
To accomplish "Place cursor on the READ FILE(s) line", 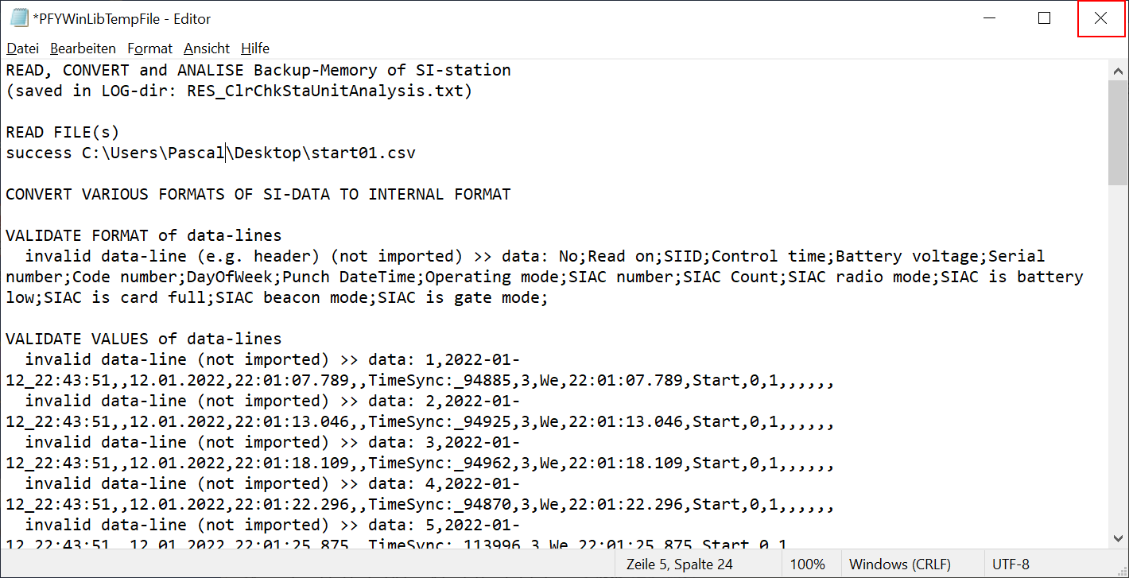I will coord(62,132).
